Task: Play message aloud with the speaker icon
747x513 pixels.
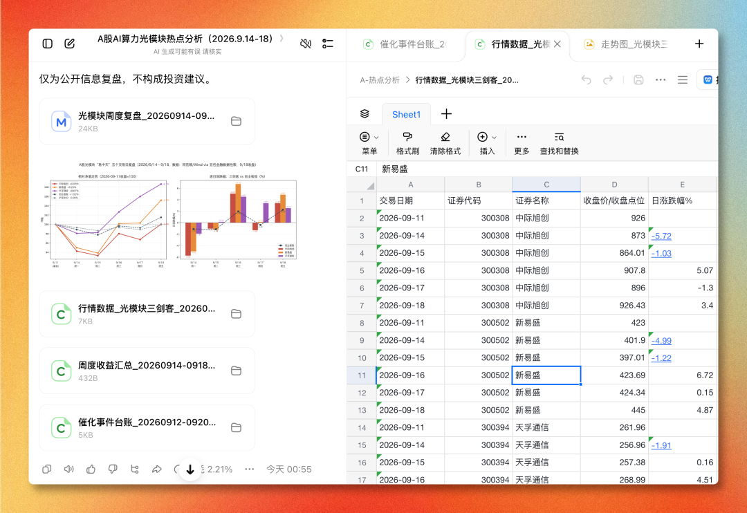Action: (69, 469)
